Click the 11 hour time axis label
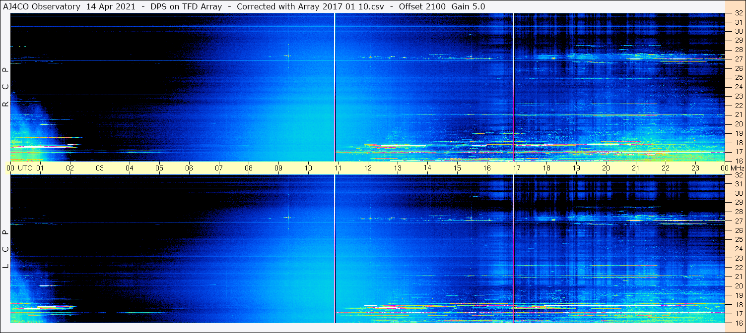 pos(338,168)
